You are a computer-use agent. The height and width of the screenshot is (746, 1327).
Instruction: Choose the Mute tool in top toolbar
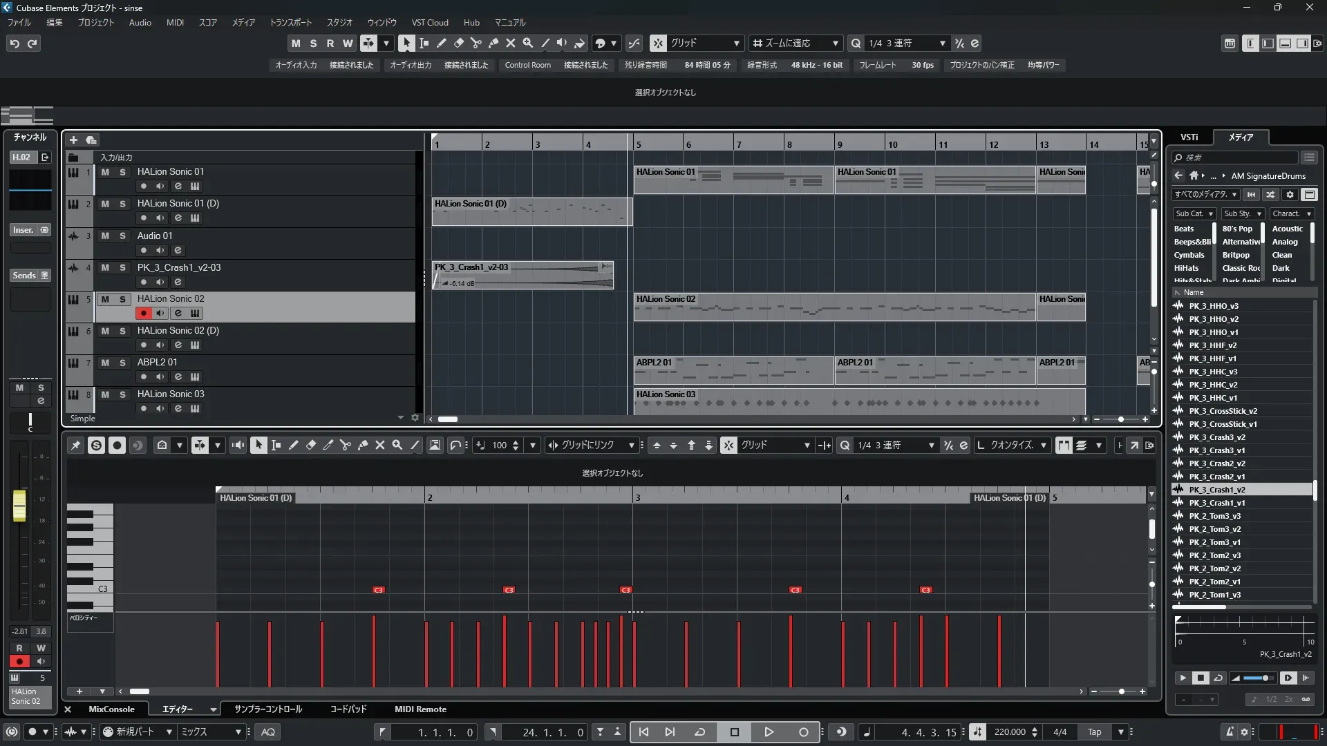(511, 43)
